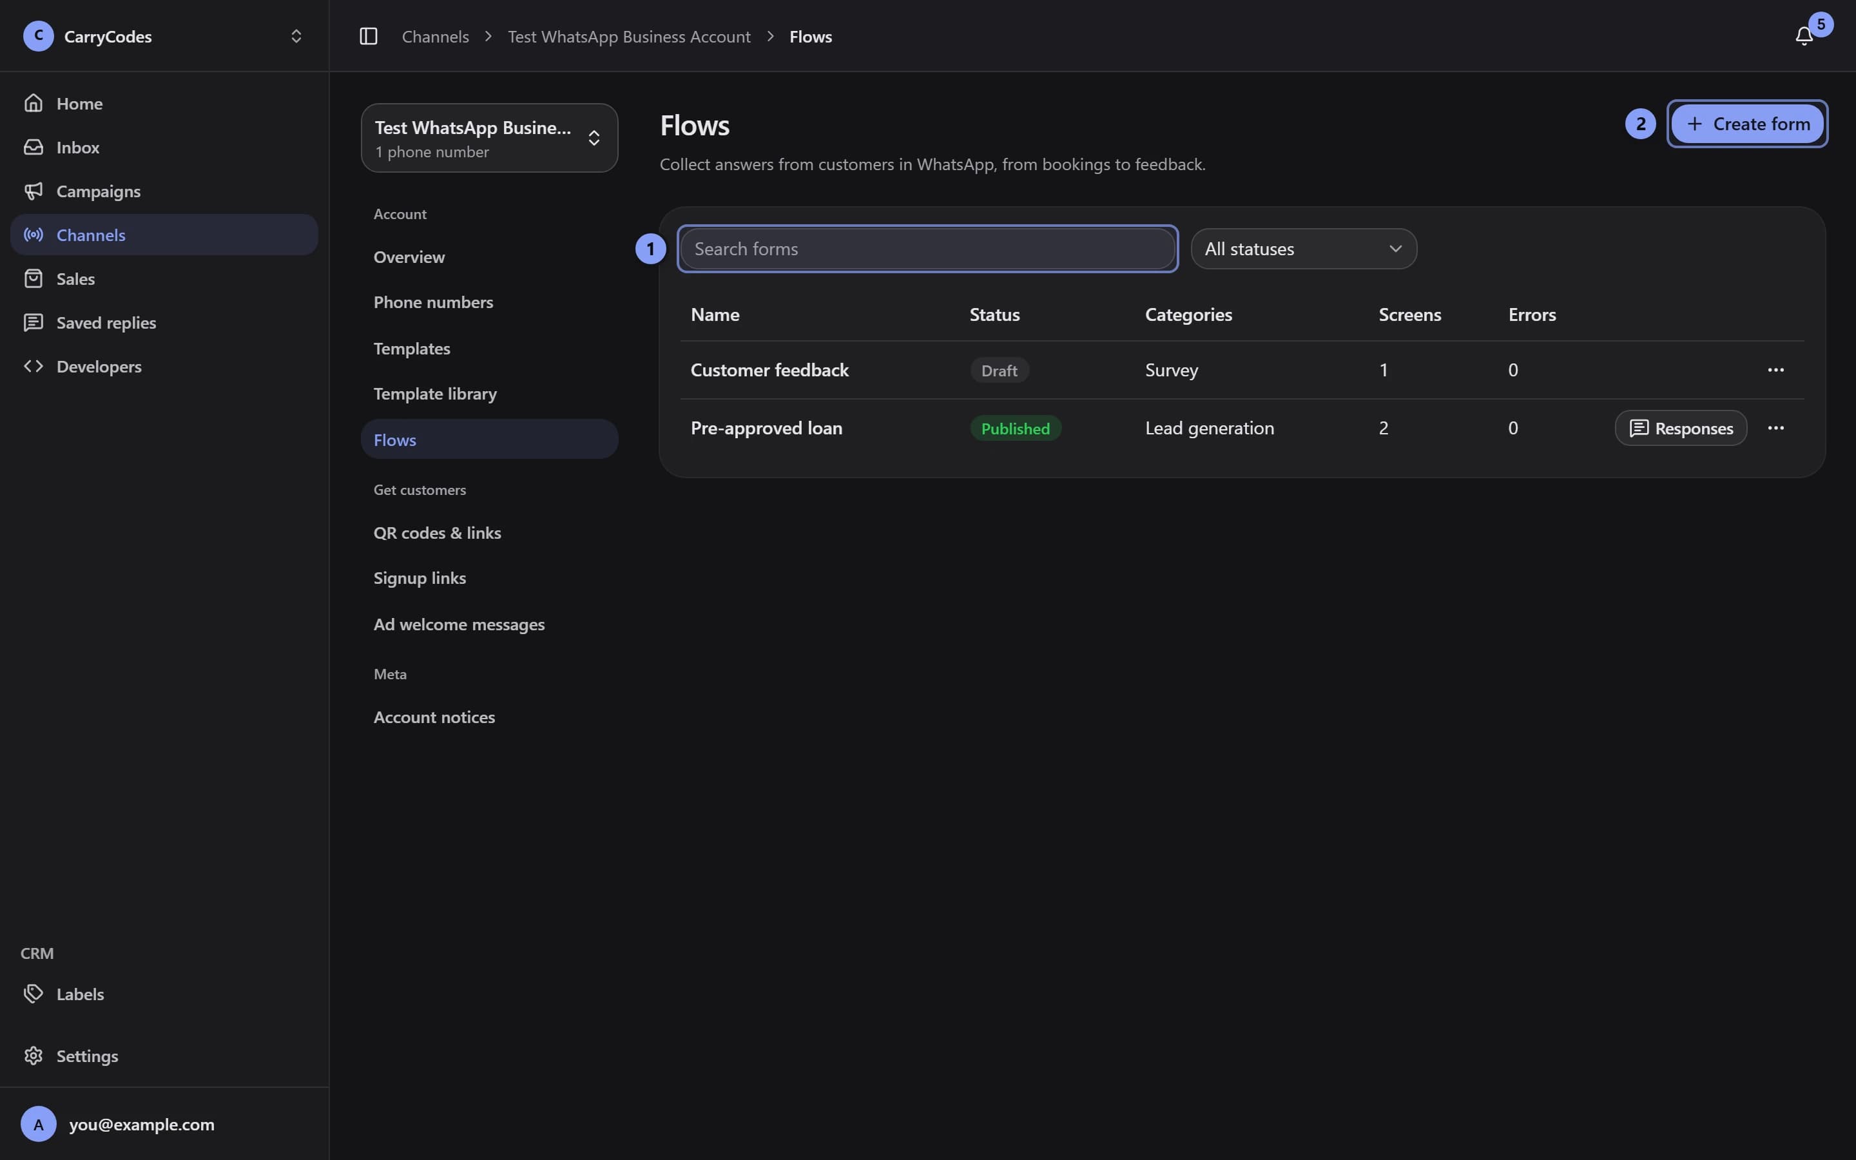Open the Inbox tray icon
This screenshot has height=1160, width=1856.
tap(33, 146)
